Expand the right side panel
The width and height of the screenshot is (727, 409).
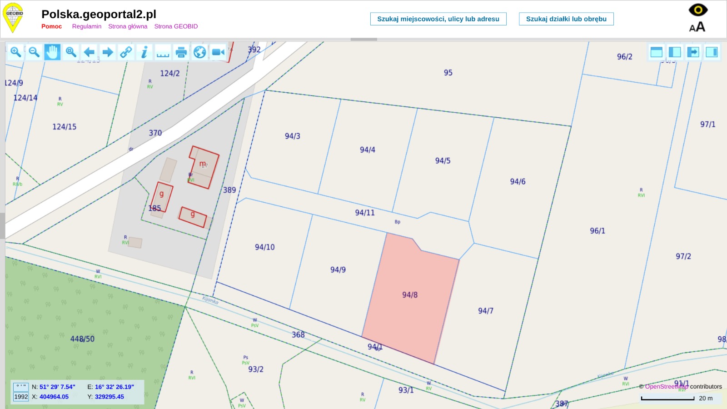pyautogui.click(x=712, y=52)
